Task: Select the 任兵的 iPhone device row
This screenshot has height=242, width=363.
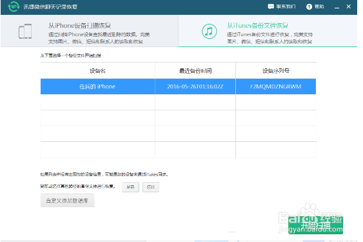Action: (x=178, y=86)
